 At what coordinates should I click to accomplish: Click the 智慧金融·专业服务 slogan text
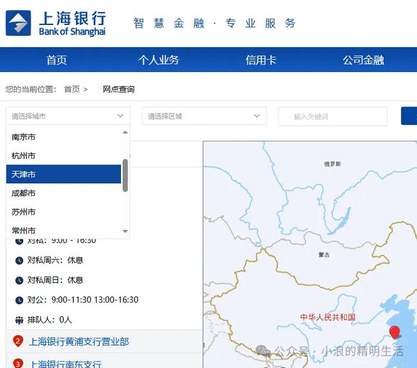214,23
